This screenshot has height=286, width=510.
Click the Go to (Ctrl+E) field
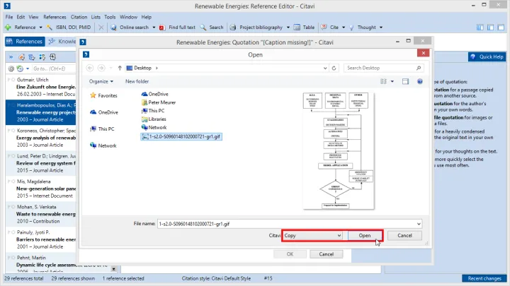point(54,68)
